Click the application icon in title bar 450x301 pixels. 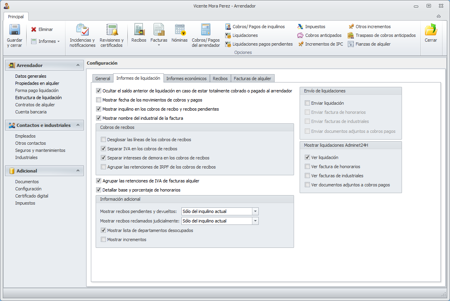pyautogui.click(x=7, y=6)
